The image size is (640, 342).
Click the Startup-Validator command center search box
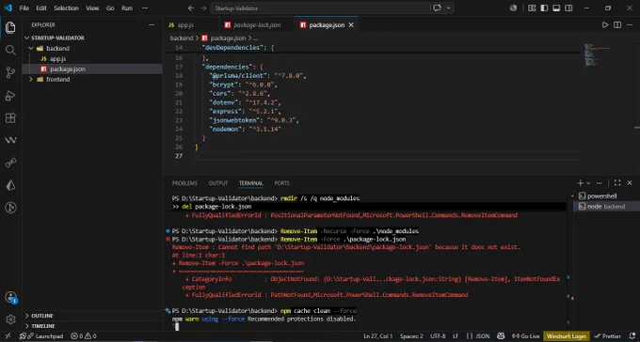pyautogui.click(x=320, y=8)
